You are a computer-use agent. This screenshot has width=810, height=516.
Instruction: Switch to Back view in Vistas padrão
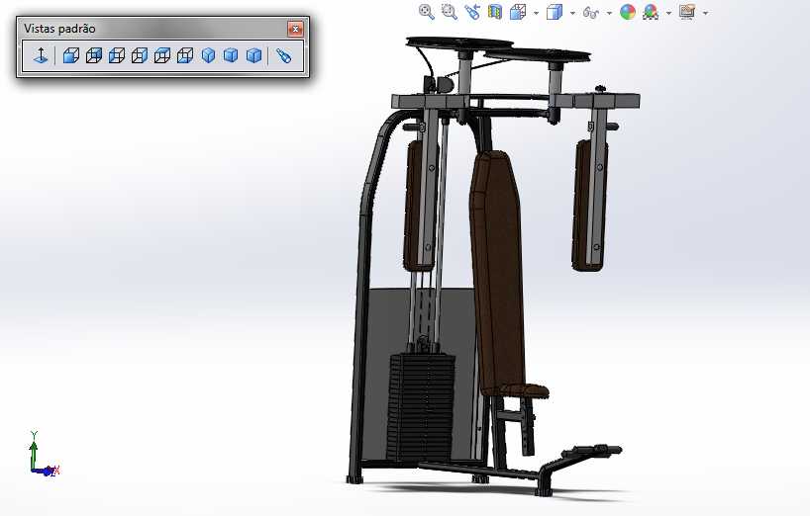[x=93, y=55]
